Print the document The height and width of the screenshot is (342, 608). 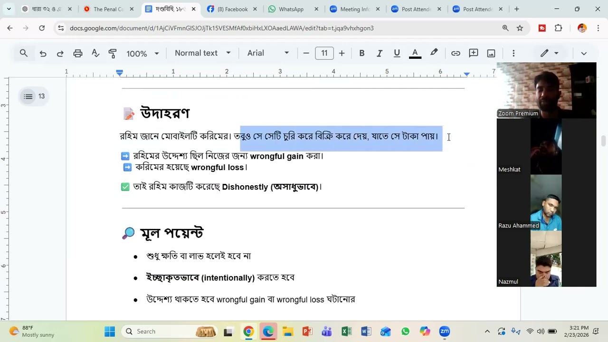pos(78,53)
